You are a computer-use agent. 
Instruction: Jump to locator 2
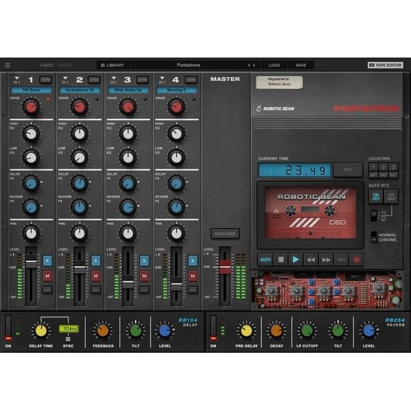coord(384,167)
